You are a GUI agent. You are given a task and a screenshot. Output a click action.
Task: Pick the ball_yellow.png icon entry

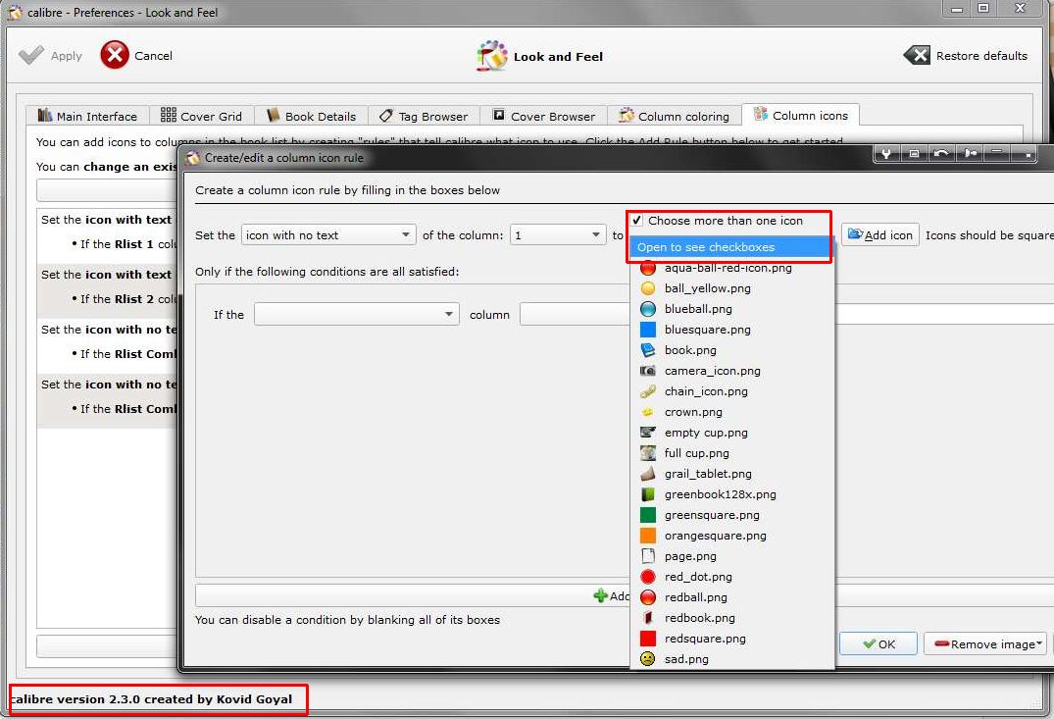pos(731,288)
